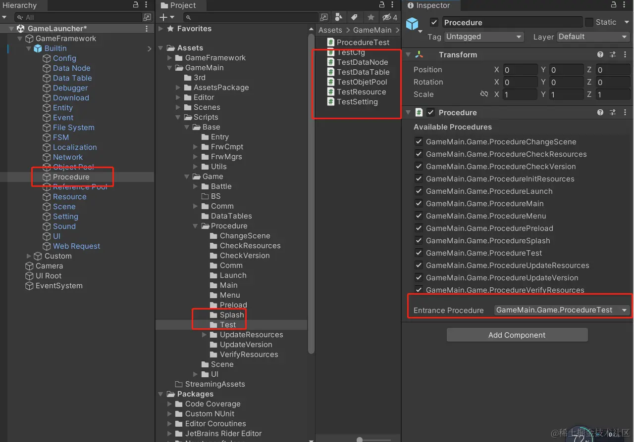Uncheck GameMain.Game.ProcedureCheckVersion
The width and height of the screenshot is (634, 442).
419,167
